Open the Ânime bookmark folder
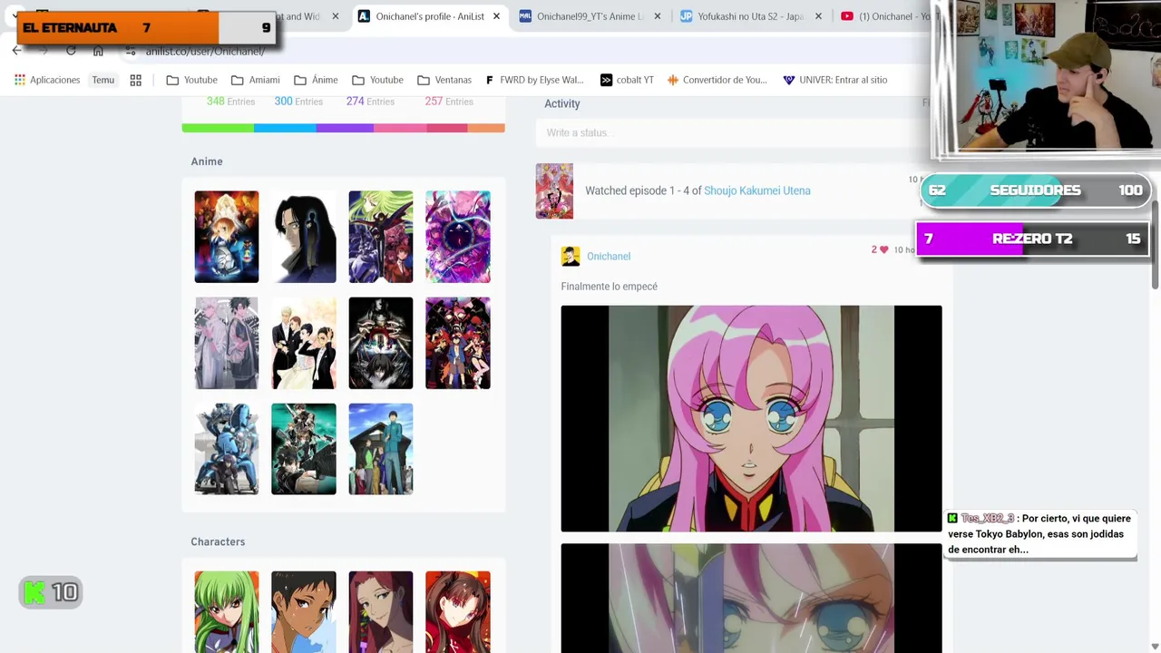The image size is (1161, 653). tap(316, 80)
